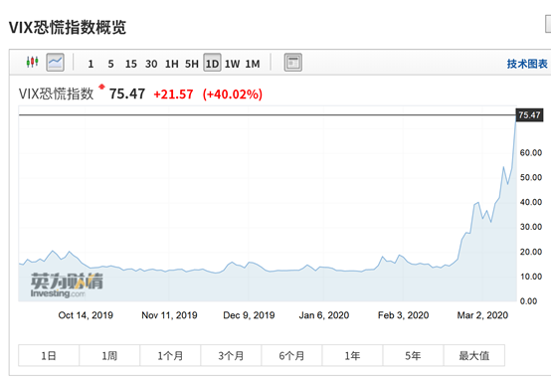Open the 技术图表 link
Viewport: 551px width, 377px height.
[527, 64]
